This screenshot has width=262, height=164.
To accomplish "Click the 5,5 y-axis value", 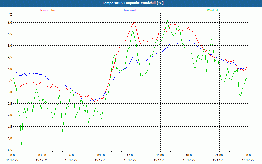I will pyautogui.click(x=10, y=34).
